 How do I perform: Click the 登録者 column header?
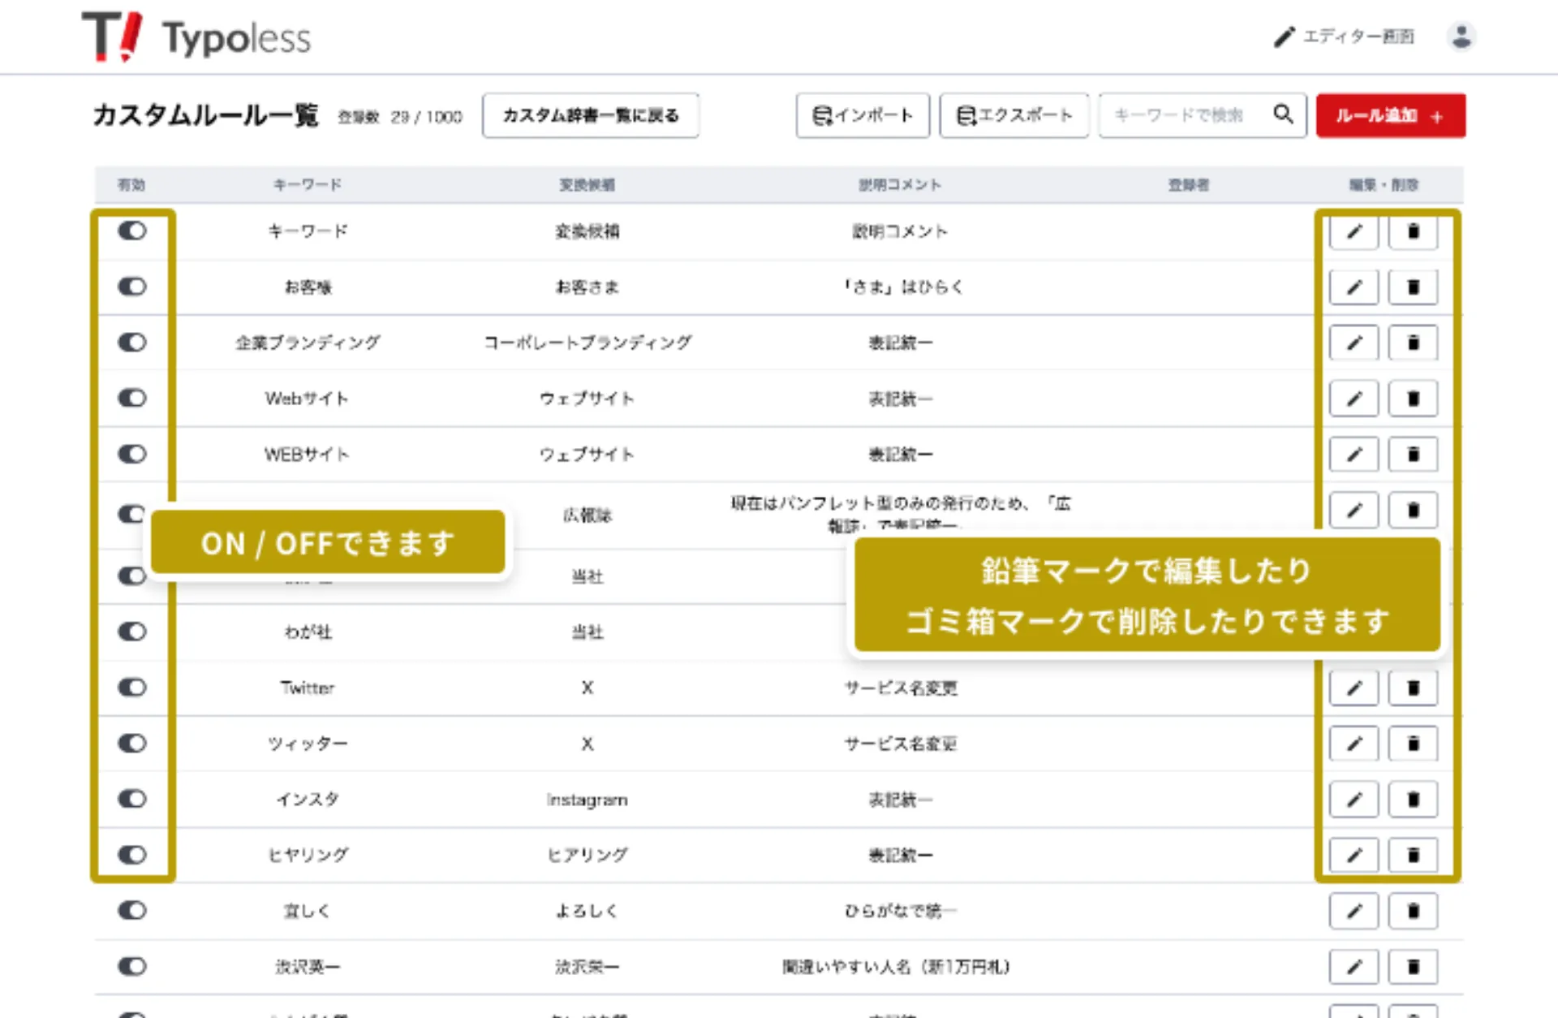click(1189, 185)
